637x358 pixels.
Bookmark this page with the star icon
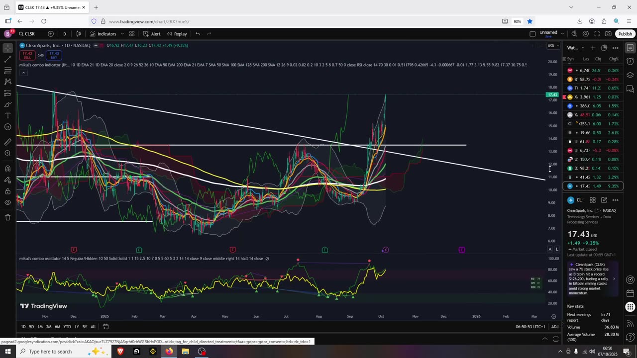[x=530, y=21]
